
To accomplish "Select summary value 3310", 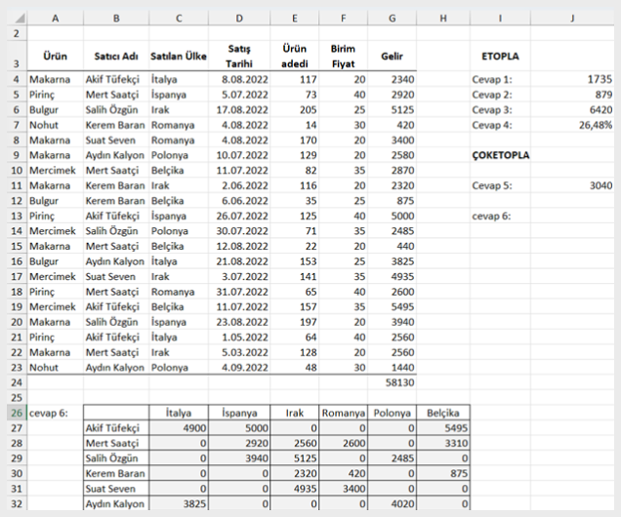I will (443, 443).
